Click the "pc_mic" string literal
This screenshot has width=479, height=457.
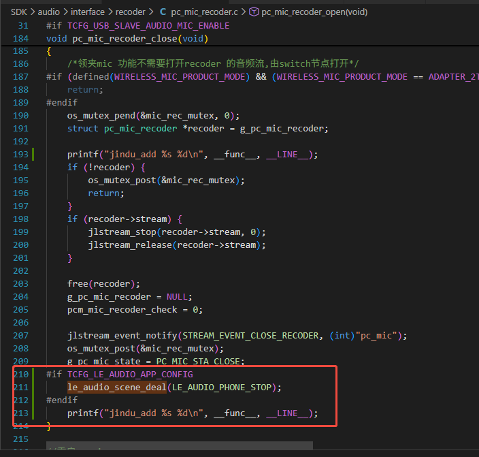click(x=376, y=336)
